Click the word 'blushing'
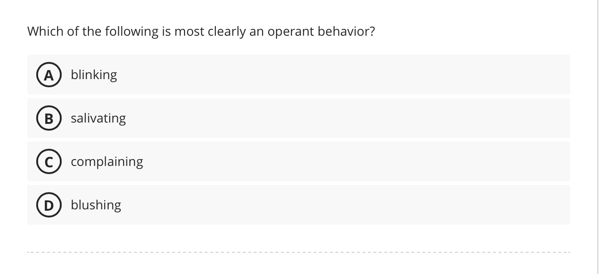This screenshot has width=606, height=274. coord(96,205)
